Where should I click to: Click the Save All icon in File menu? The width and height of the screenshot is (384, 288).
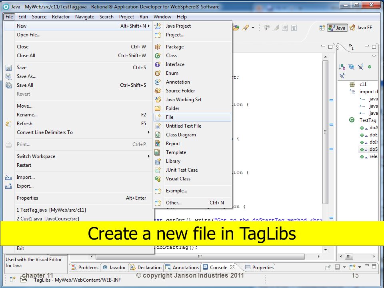point(8,85)
